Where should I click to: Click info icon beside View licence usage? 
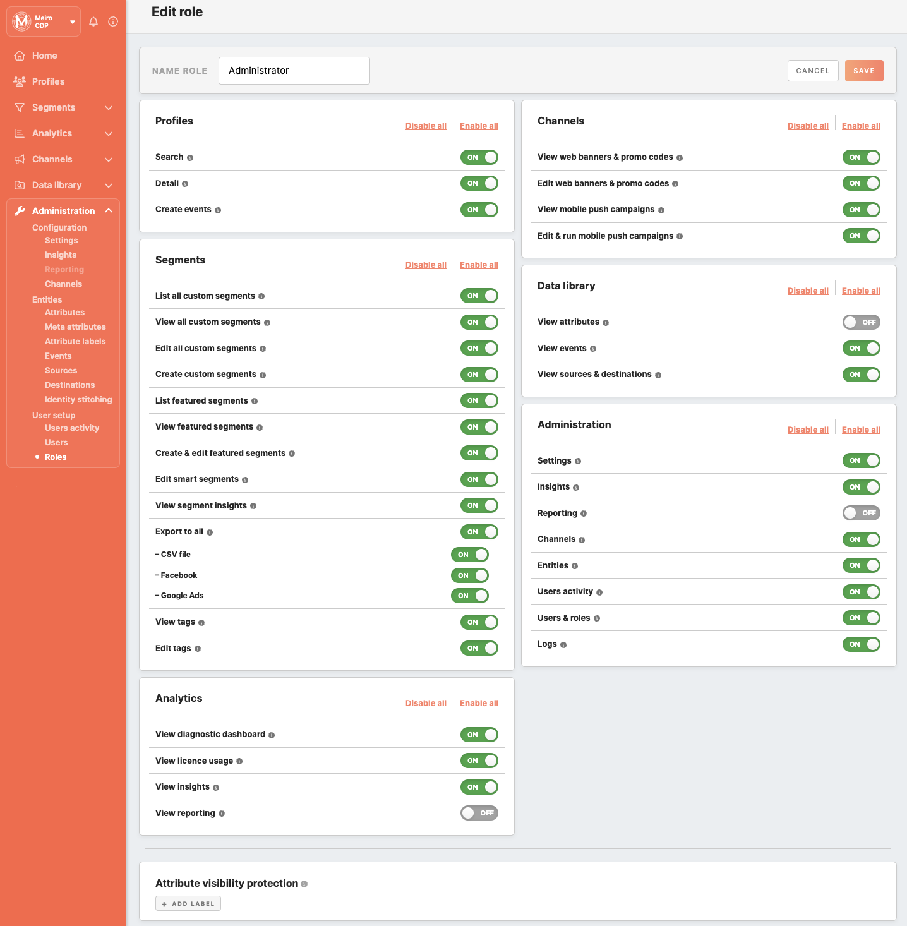239,762
